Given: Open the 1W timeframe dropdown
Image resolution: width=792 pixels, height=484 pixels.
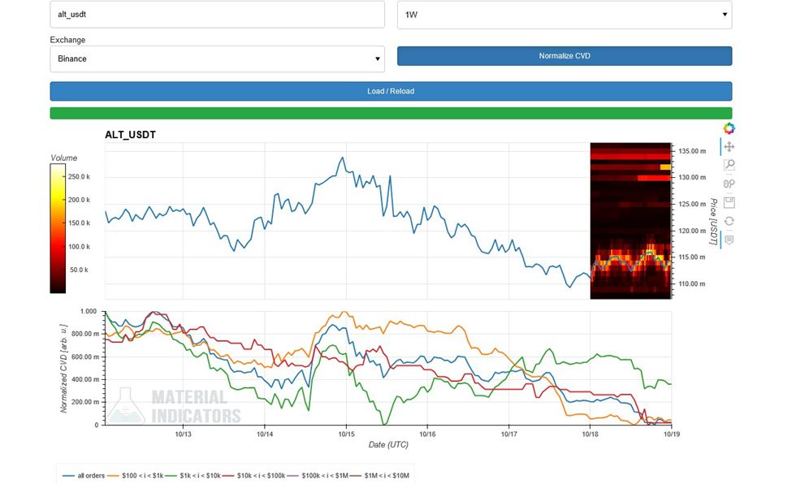Looking at the screenshot, I should click(564, 15).
